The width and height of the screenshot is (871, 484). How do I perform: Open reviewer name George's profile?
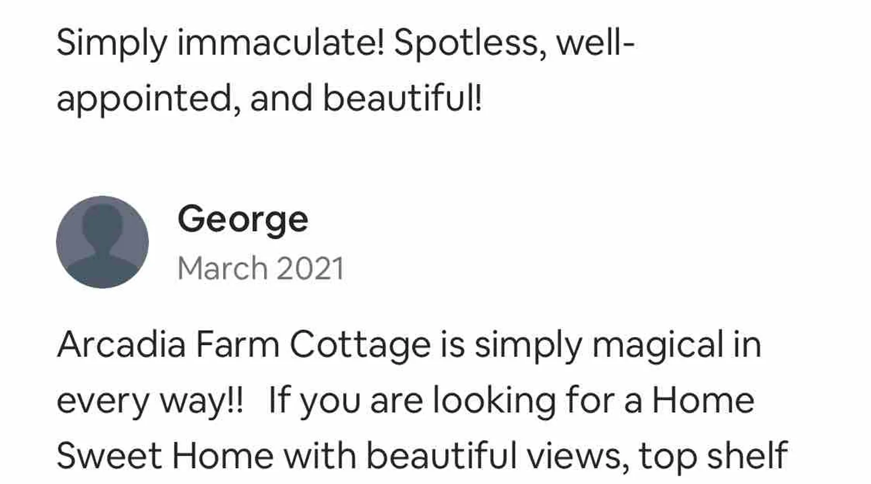coord(243,220)
